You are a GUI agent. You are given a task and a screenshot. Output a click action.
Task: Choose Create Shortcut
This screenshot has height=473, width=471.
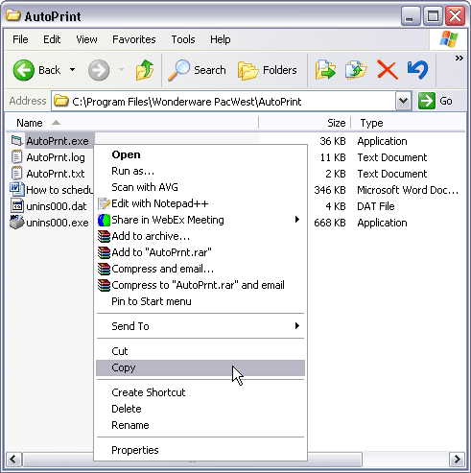point(200,392)
